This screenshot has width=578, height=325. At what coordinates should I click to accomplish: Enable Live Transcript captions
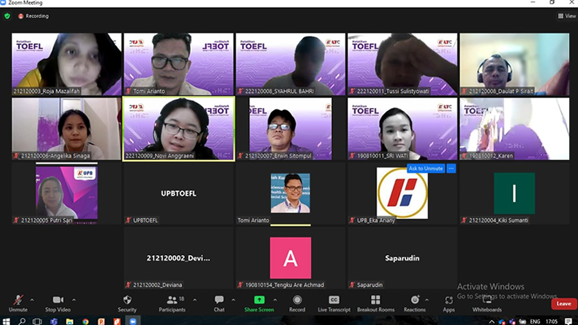pos(334,304)
